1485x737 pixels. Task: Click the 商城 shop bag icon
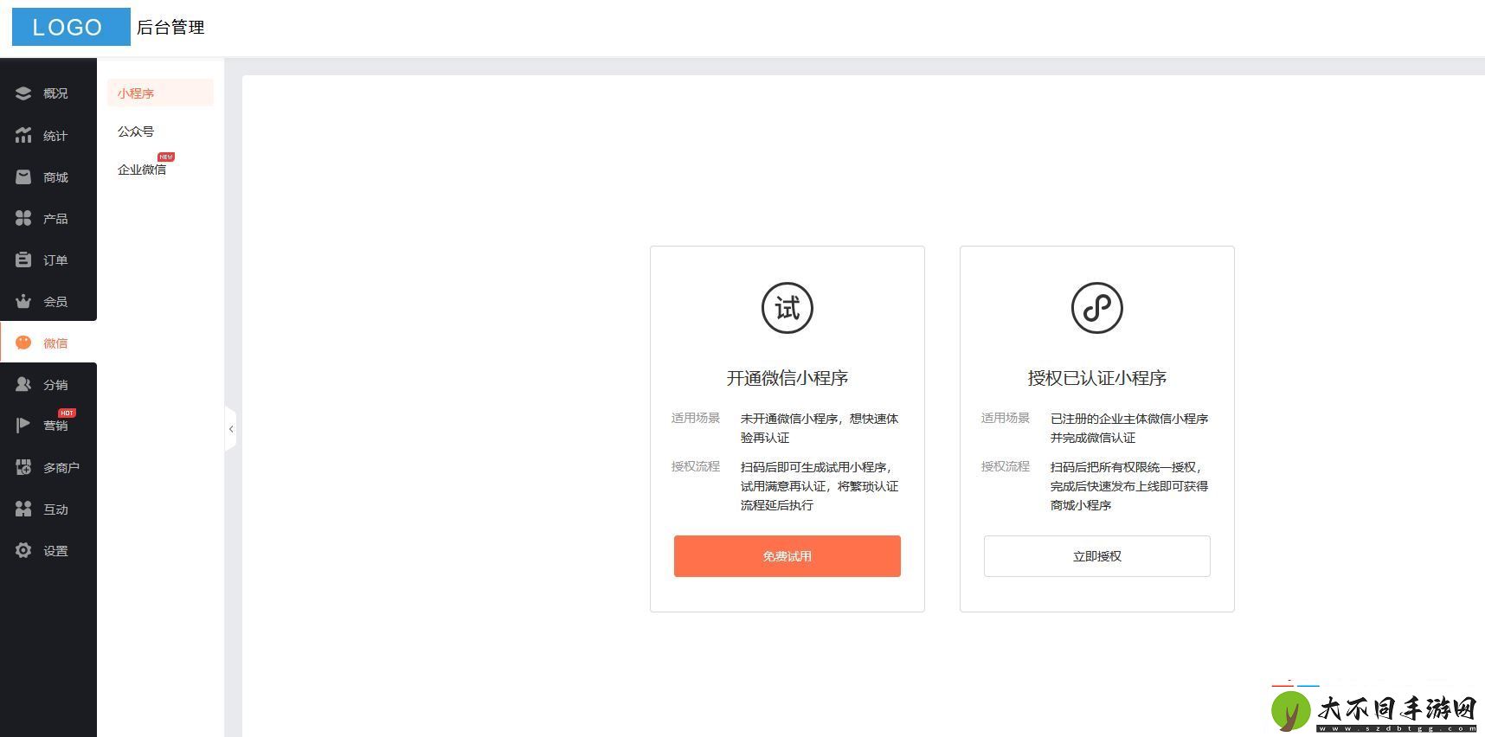(x=23, y=176)
